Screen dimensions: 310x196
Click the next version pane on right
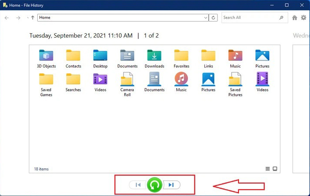click(x=301, y=109)
